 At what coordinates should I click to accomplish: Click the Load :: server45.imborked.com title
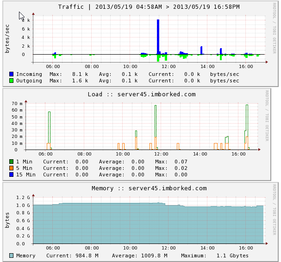(x=142, y=94)
